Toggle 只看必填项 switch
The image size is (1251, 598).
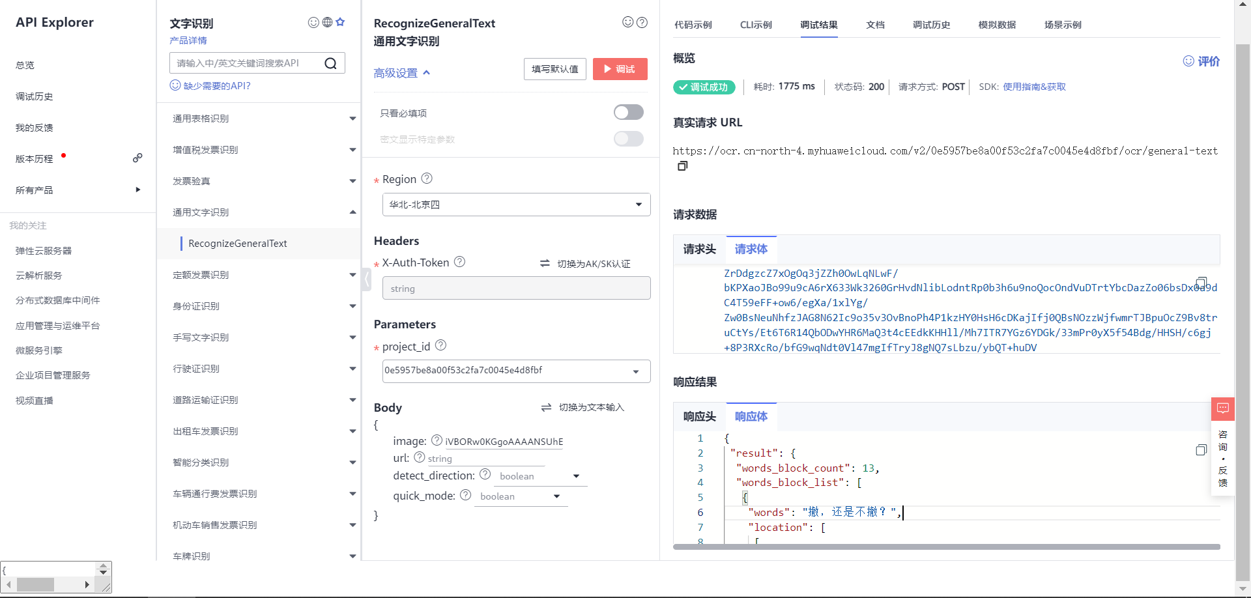click(629, 112)
